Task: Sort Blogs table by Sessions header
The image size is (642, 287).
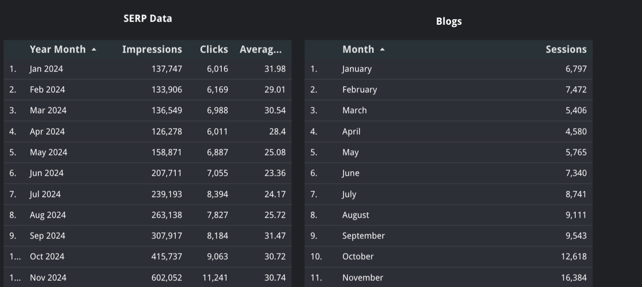Action: pyautogui.click(x=566, y=49)
